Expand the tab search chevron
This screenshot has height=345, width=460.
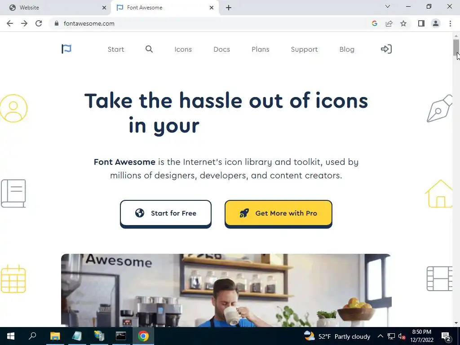[388, 6]
